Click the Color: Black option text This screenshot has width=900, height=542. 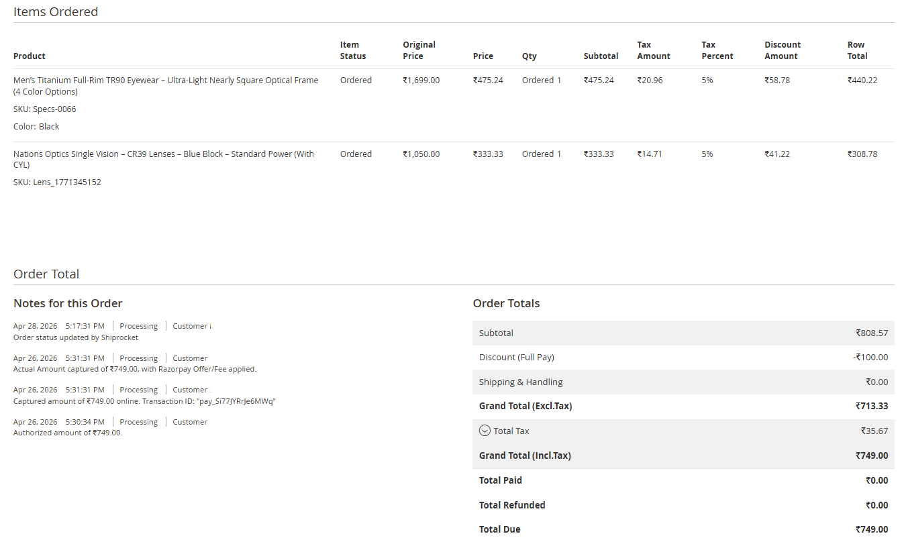tap(36, 127)
